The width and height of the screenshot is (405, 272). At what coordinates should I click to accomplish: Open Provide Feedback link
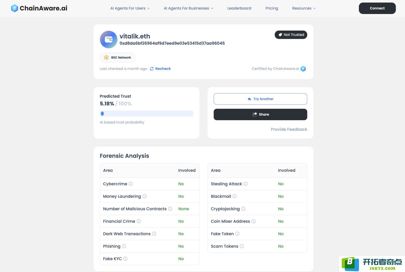[289, 129]
